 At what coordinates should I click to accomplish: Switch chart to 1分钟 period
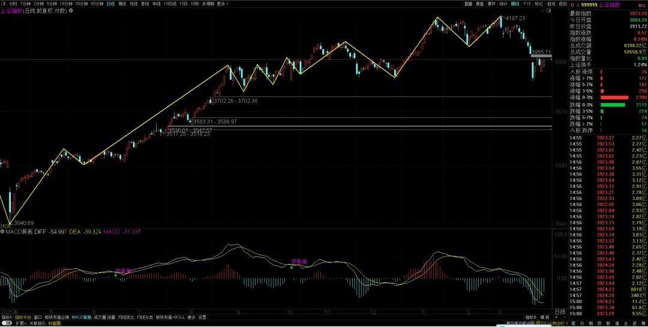(26, 4)
